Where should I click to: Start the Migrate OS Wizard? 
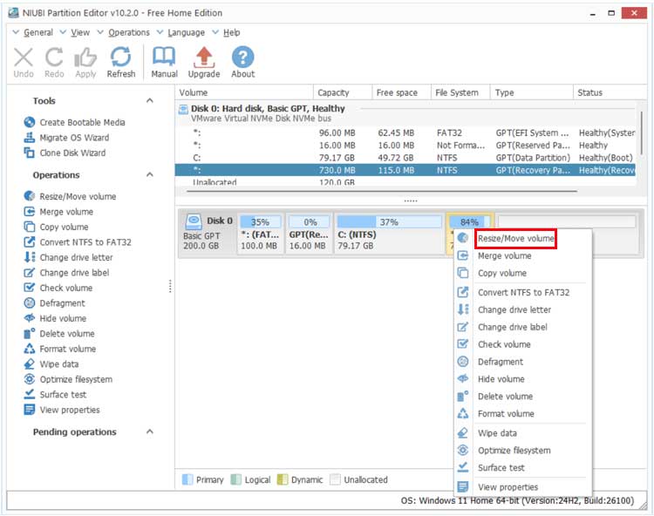[x=73, y=138]
